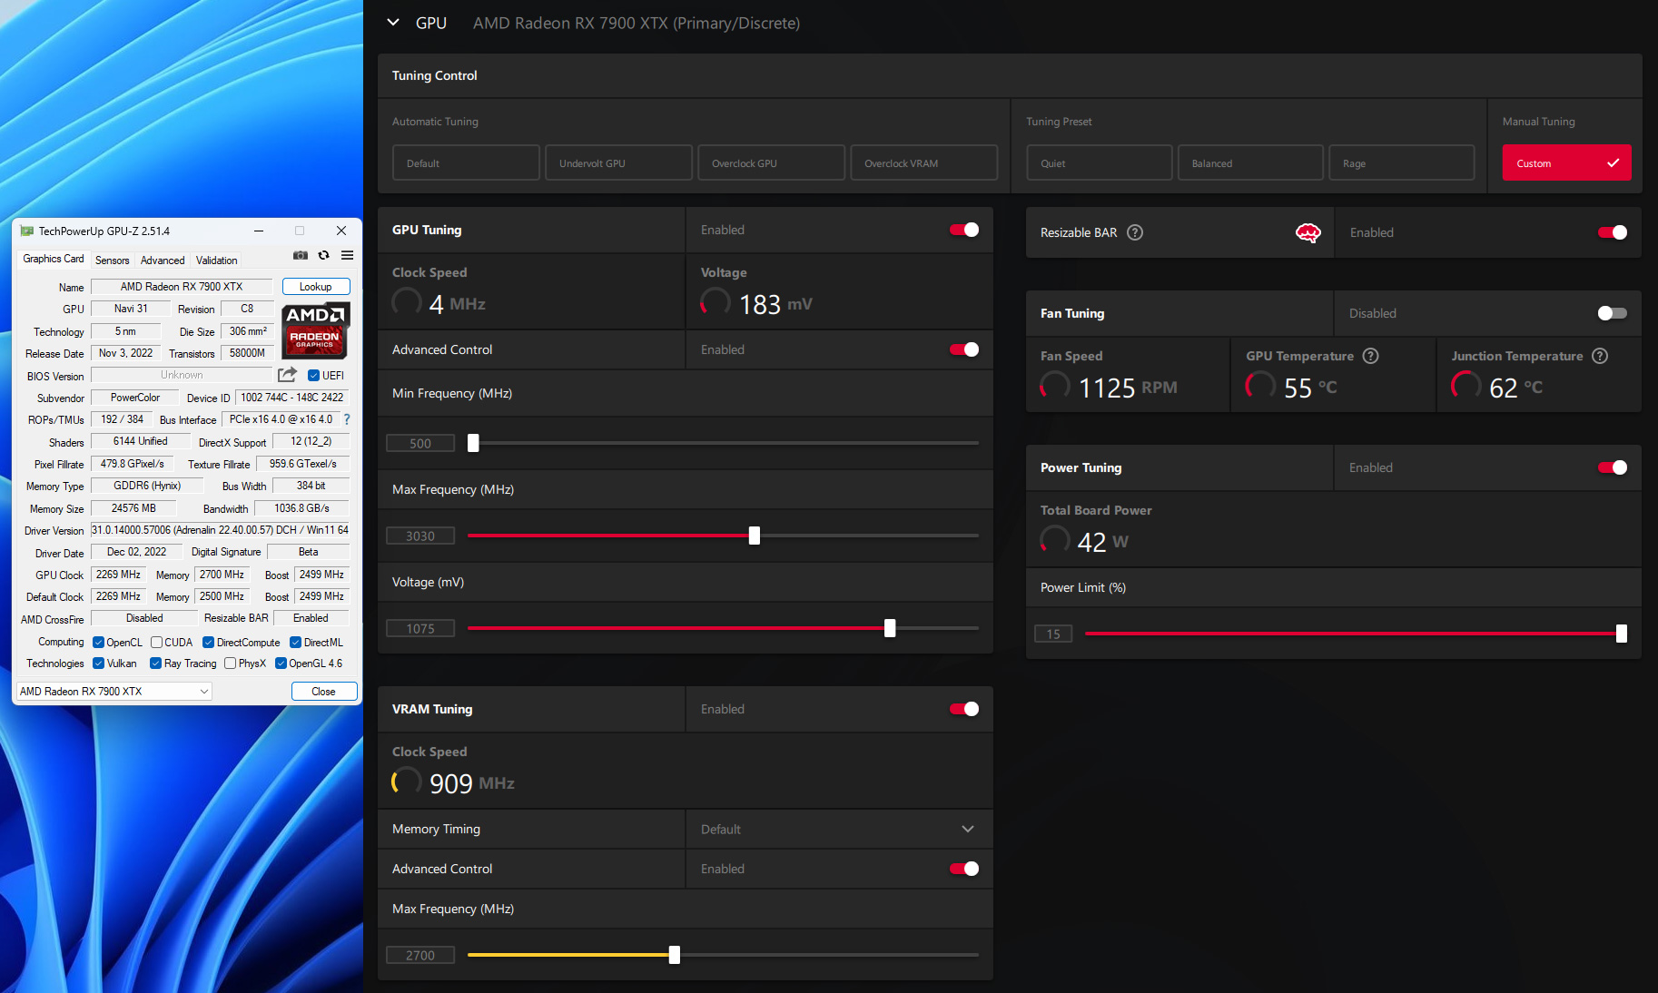Toggle the DirectML checkbox
Viewport: 1658px width, 993px height.
coord(295,642)
